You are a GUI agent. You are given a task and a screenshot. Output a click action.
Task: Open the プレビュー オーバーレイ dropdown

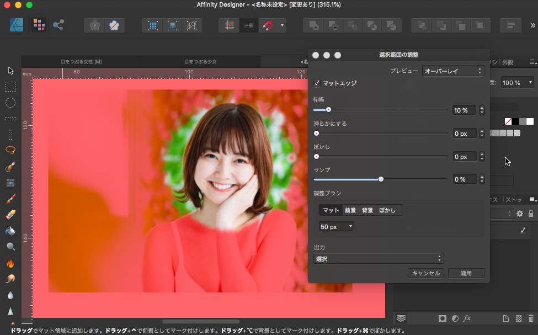click(x=453, y=71)
